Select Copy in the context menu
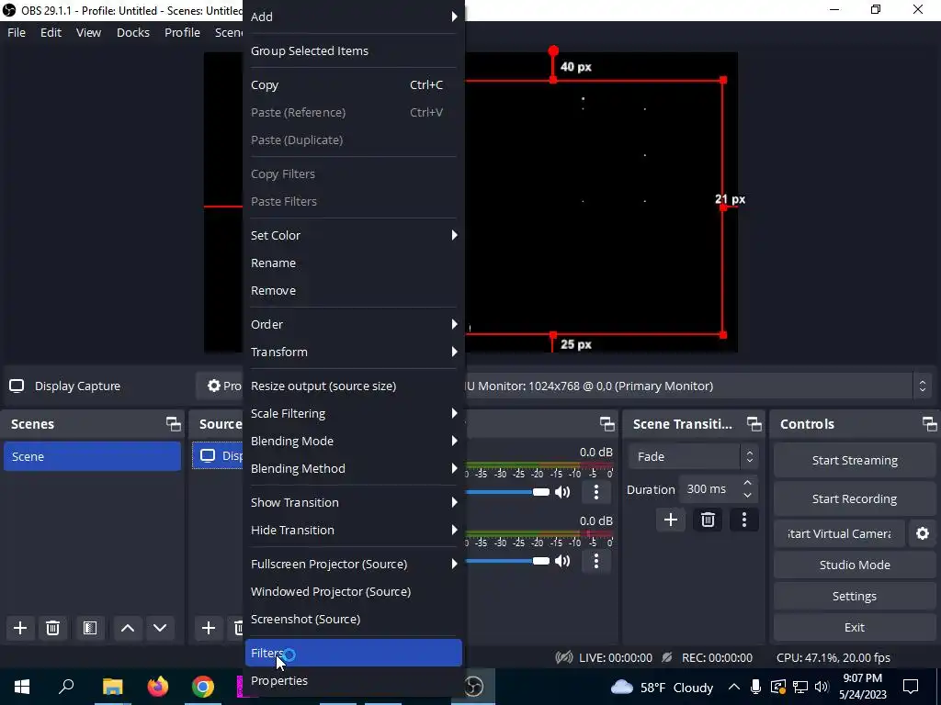 click(x=354, y=85)
